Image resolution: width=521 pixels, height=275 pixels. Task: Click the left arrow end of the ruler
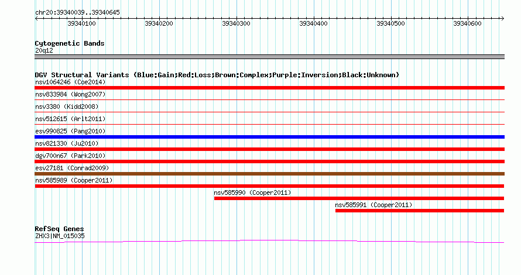click(36, 19)
